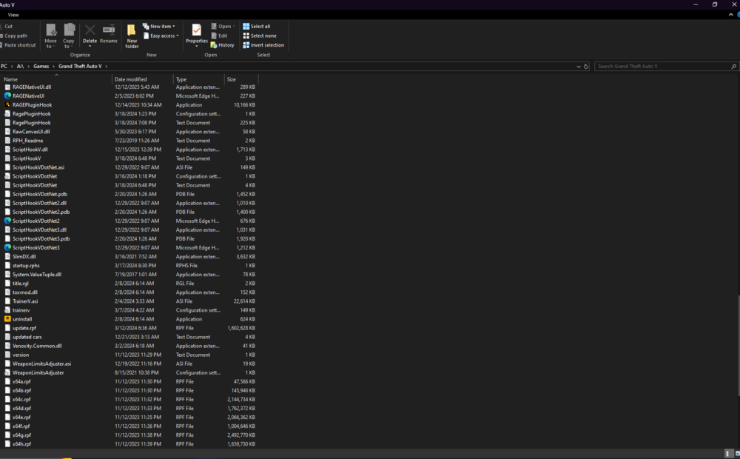Select RAGEPluginHook application icon

(7, 105)
